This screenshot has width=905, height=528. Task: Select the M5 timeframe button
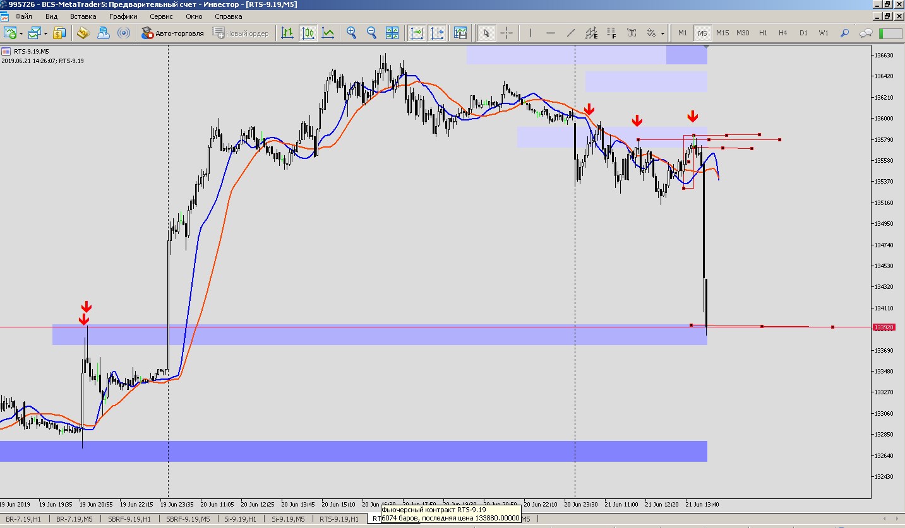click(x=702, y=33)
